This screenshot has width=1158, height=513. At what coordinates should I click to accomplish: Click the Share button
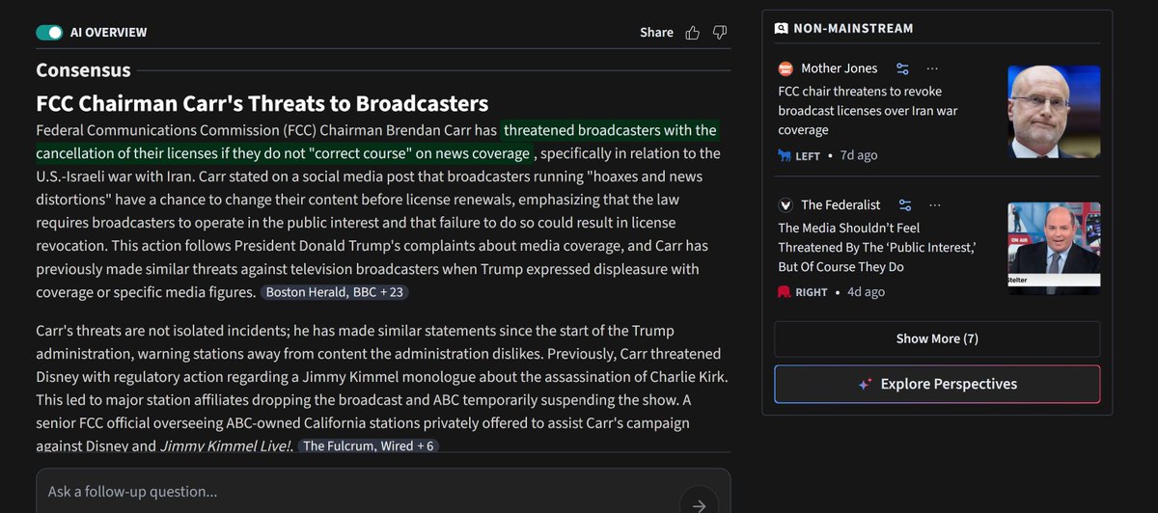(x=656, y=32)
